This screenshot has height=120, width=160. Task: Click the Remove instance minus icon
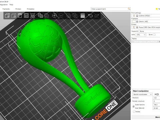(x=61, y=16)
